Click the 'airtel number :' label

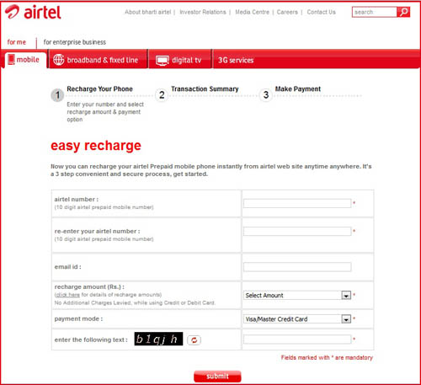coord(77,200)
